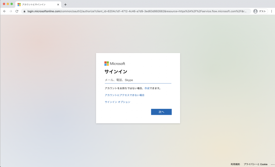
Task: Close the アカウントにサインイン tab
Action: [58, 5]
